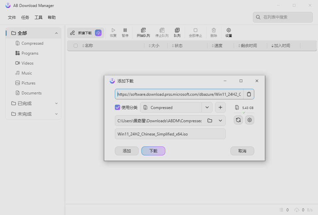Sort list by Size (大小) column

154,46
